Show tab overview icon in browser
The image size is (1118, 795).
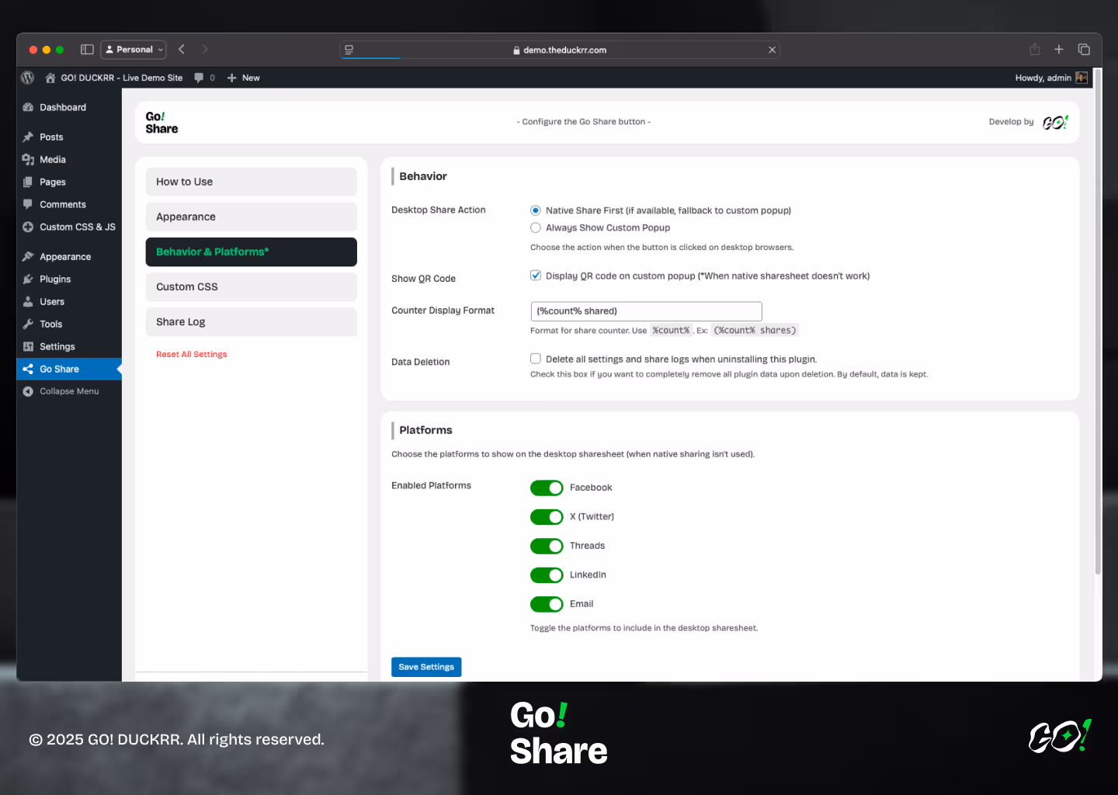(1084, 50)
